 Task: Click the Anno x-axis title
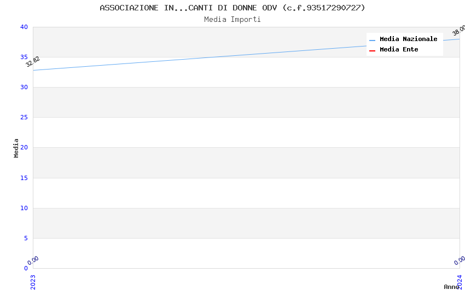coord(451,287)
